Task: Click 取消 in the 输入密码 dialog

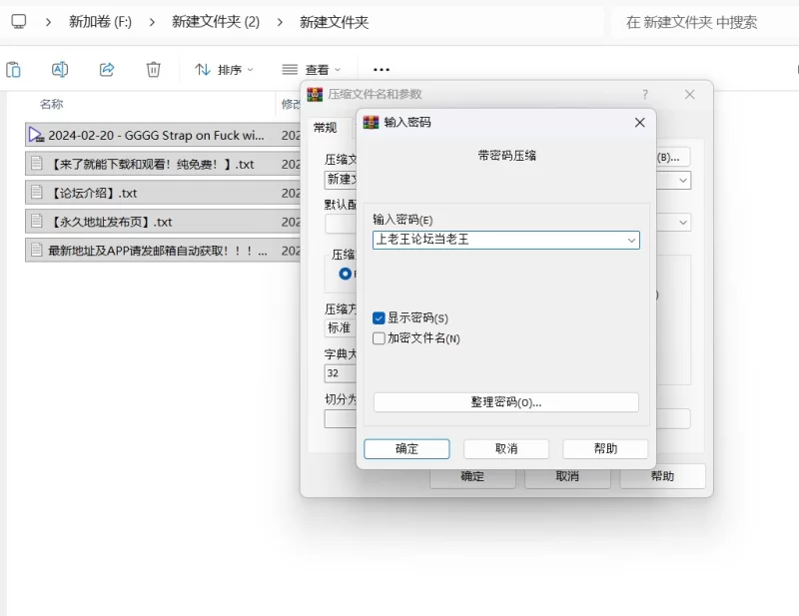Action: [x=506, y=449]
